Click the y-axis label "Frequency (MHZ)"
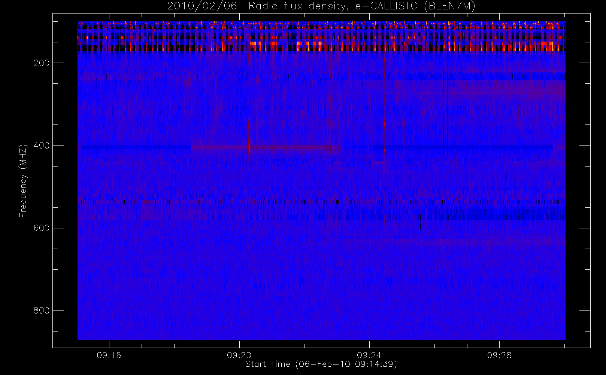606x375 pixels. 23,181
